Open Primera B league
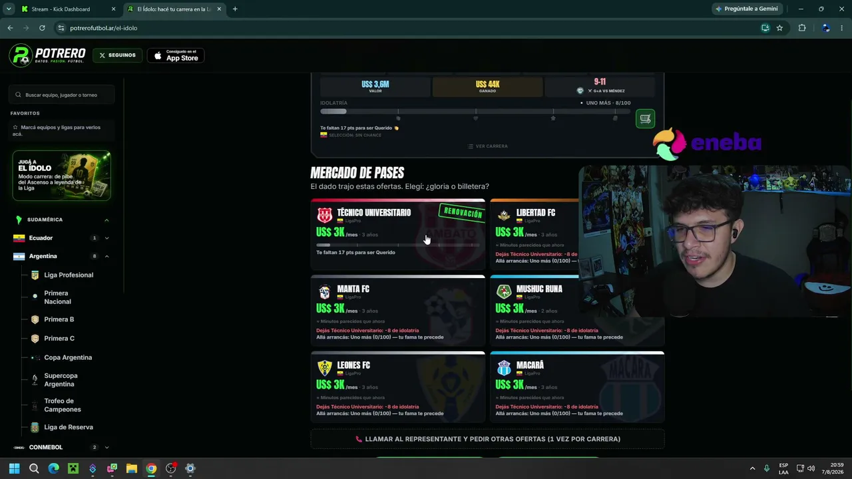The width and height of the screenshot is (852, 479). 59,319
